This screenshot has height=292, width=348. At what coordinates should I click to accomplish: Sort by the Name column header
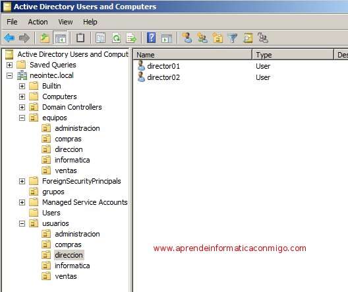(192, 55)
